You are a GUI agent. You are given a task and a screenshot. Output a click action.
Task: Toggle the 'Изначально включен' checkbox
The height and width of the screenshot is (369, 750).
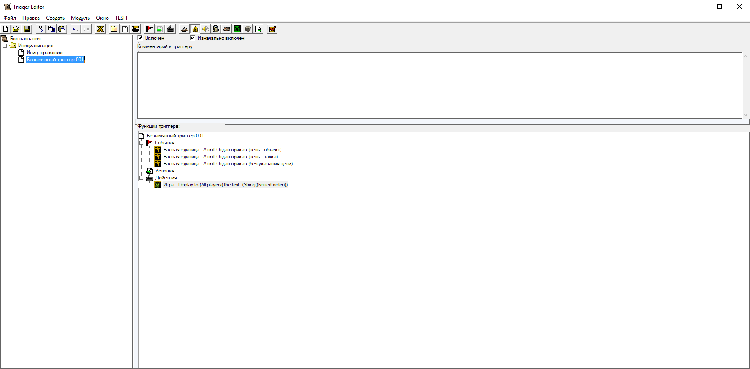[192, 38]
